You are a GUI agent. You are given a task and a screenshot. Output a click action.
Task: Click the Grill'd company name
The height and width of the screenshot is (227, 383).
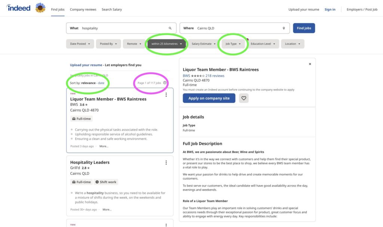click(x=75, y=168)
